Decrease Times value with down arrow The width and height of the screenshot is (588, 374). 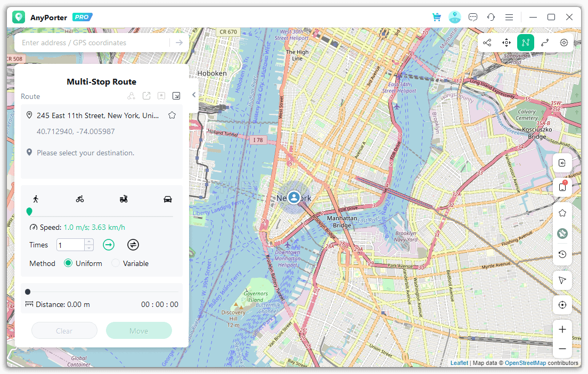[89, 248]
